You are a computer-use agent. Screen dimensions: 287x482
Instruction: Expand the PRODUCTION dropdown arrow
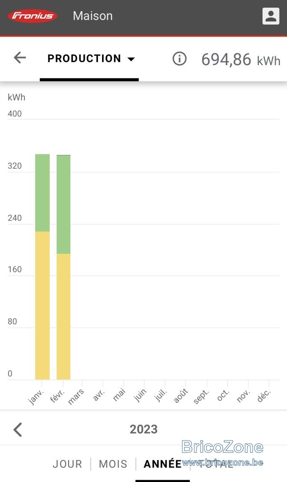click(x=131, y=59)
